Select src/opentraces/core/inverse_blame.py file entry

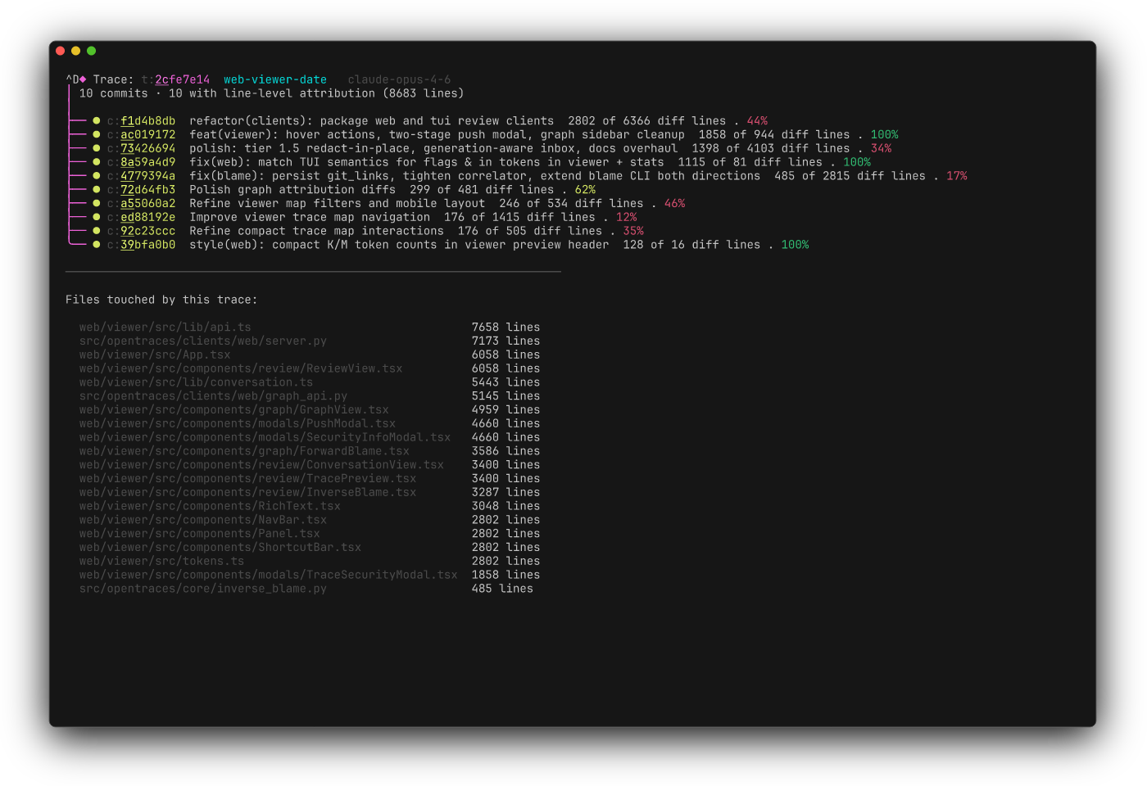(202, 589)
